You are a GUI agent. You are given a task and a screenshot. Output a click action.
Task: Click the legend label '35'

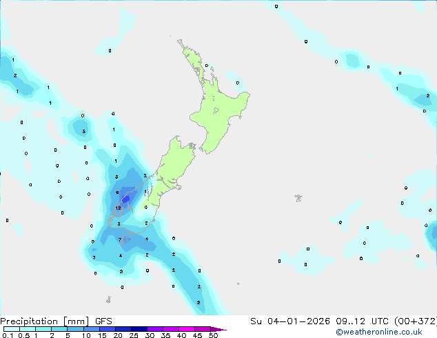[165, 335]
